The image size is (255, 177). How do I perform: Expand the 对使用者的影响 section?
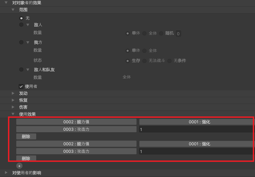coord(6,173)
